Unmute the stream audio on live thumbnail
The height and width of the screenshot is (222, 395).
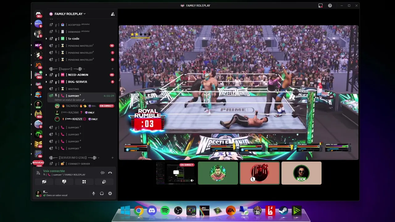click(192, 181)
